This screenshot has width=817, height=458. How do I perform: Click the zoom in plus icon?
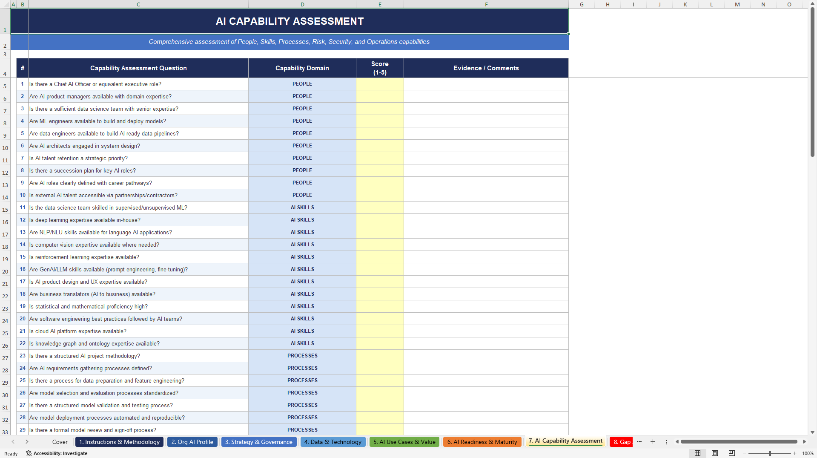[794, 453]
